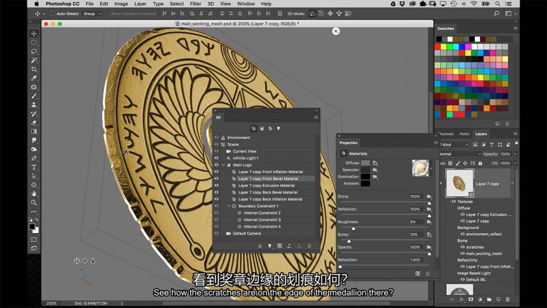
Task: Delete the selected layer with trash icon
Action: 507,299
